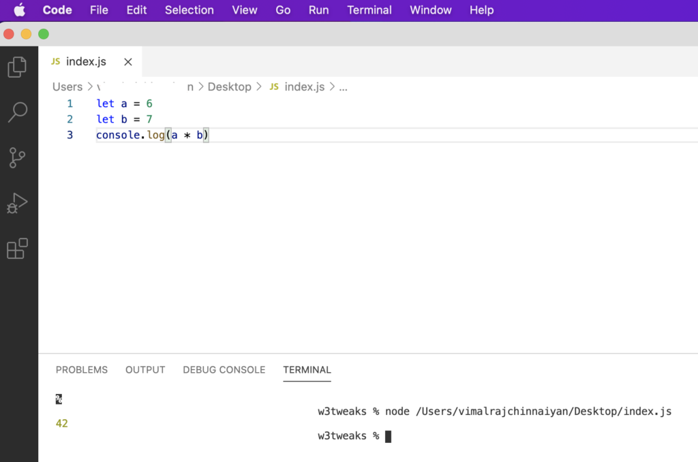698x462 pixels.
Task: Click the JS file icon in breadcrumb
Action: [x=274, y=87]
